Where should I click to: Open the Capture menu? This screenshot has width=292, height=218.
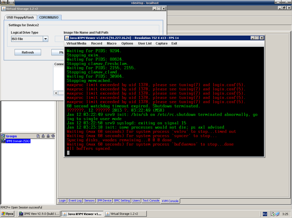pos(161,43)
